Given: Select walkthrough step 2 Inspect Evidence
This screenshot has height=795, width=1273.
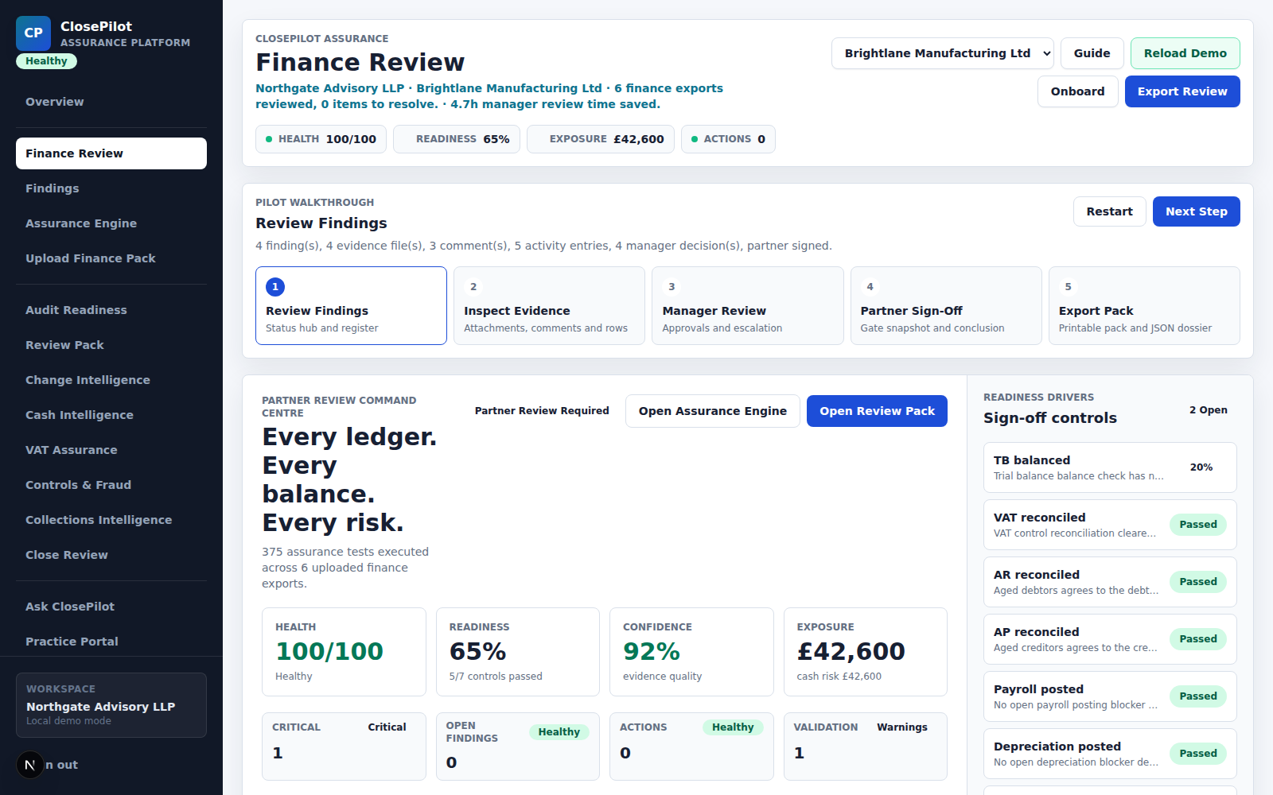Looking at the screenshot, I should 549,305.
